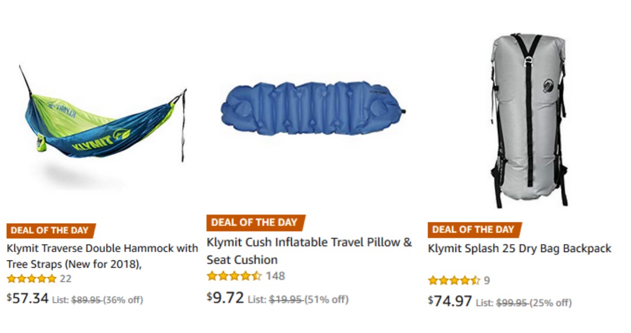631x333 pixels.
Task: Open the Klymit Splash 25 Dry Bag link
Action: pos(520,248)
